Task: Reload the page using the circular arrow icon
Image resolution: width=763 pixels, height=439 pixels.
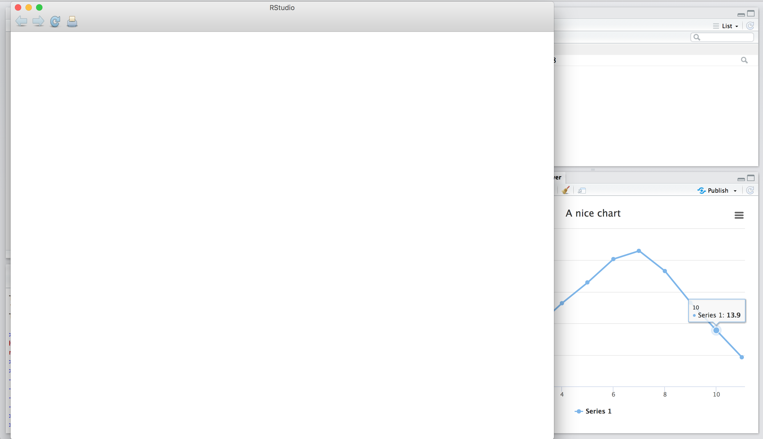Action: (x=55, y=21)
